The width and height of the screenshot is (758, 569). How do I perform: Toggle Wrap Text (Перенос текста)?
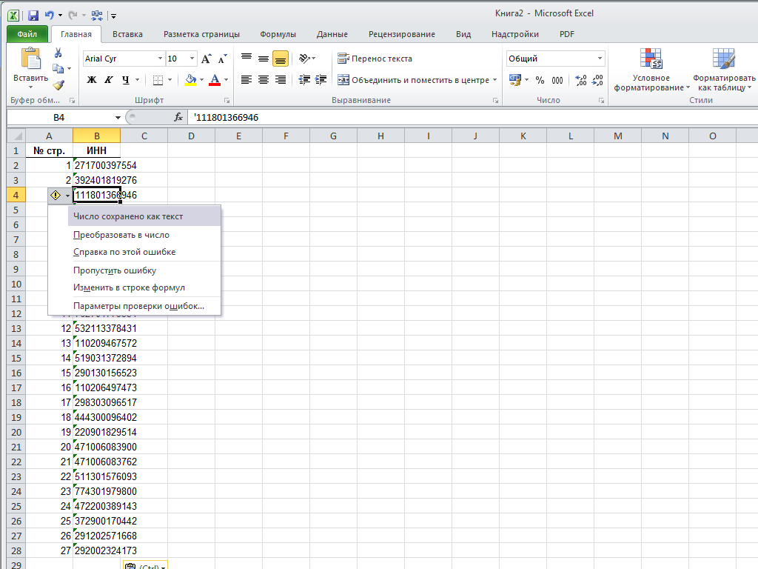click(x=375, y=59)
